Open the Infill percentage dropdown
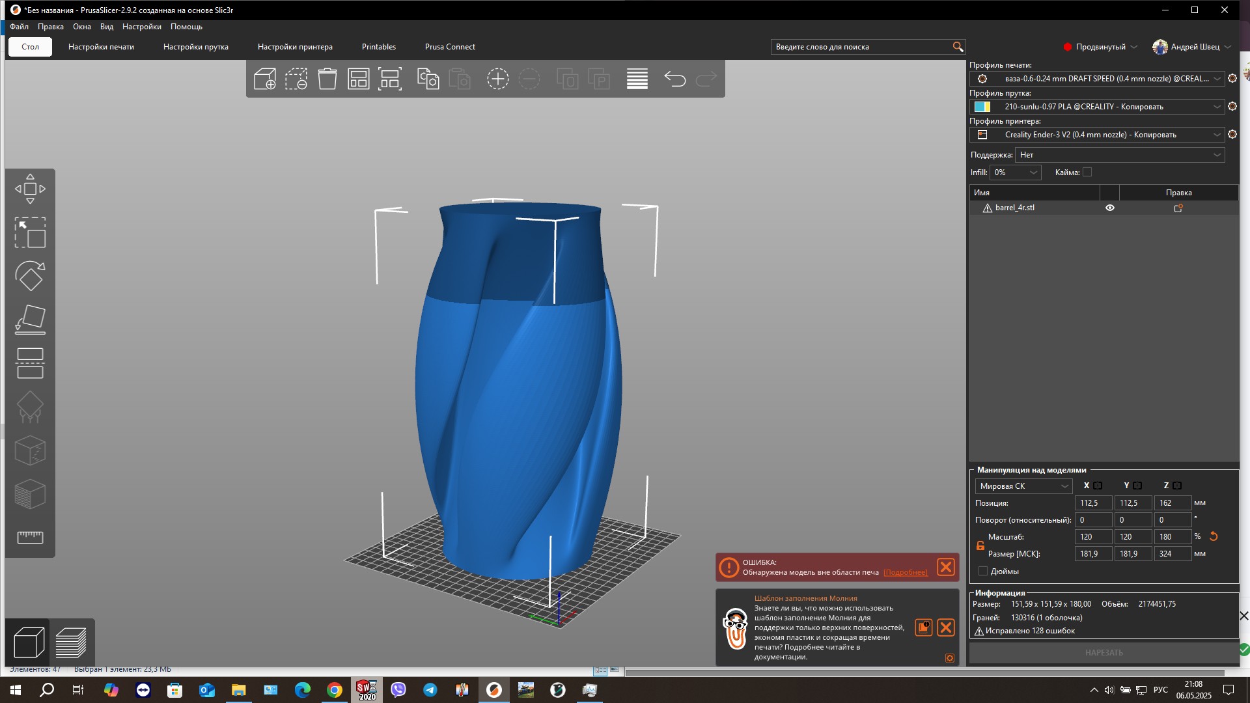The width and height of the screenshot is (1250, 703). pos(1016,172)
